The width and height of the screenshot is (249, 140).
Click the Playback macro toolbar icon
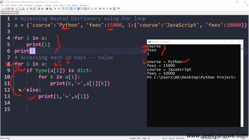(x=107, y=9)
